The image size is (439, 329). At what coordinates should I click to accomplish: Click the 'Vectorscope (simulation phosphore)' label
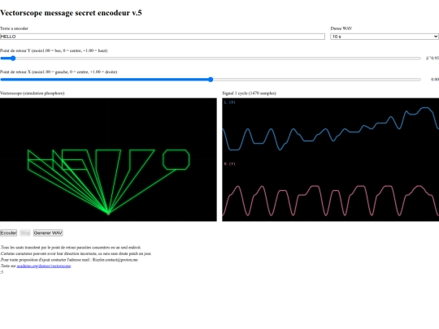[33, 93]
